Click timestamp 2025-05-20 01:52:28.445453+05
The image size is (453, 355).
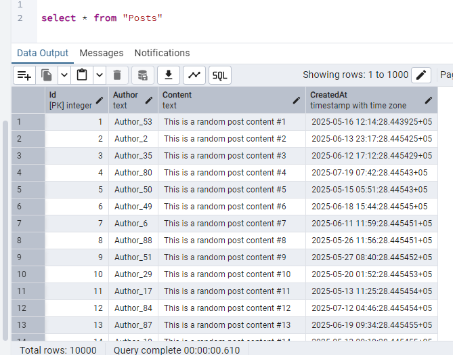pos(372,274)
